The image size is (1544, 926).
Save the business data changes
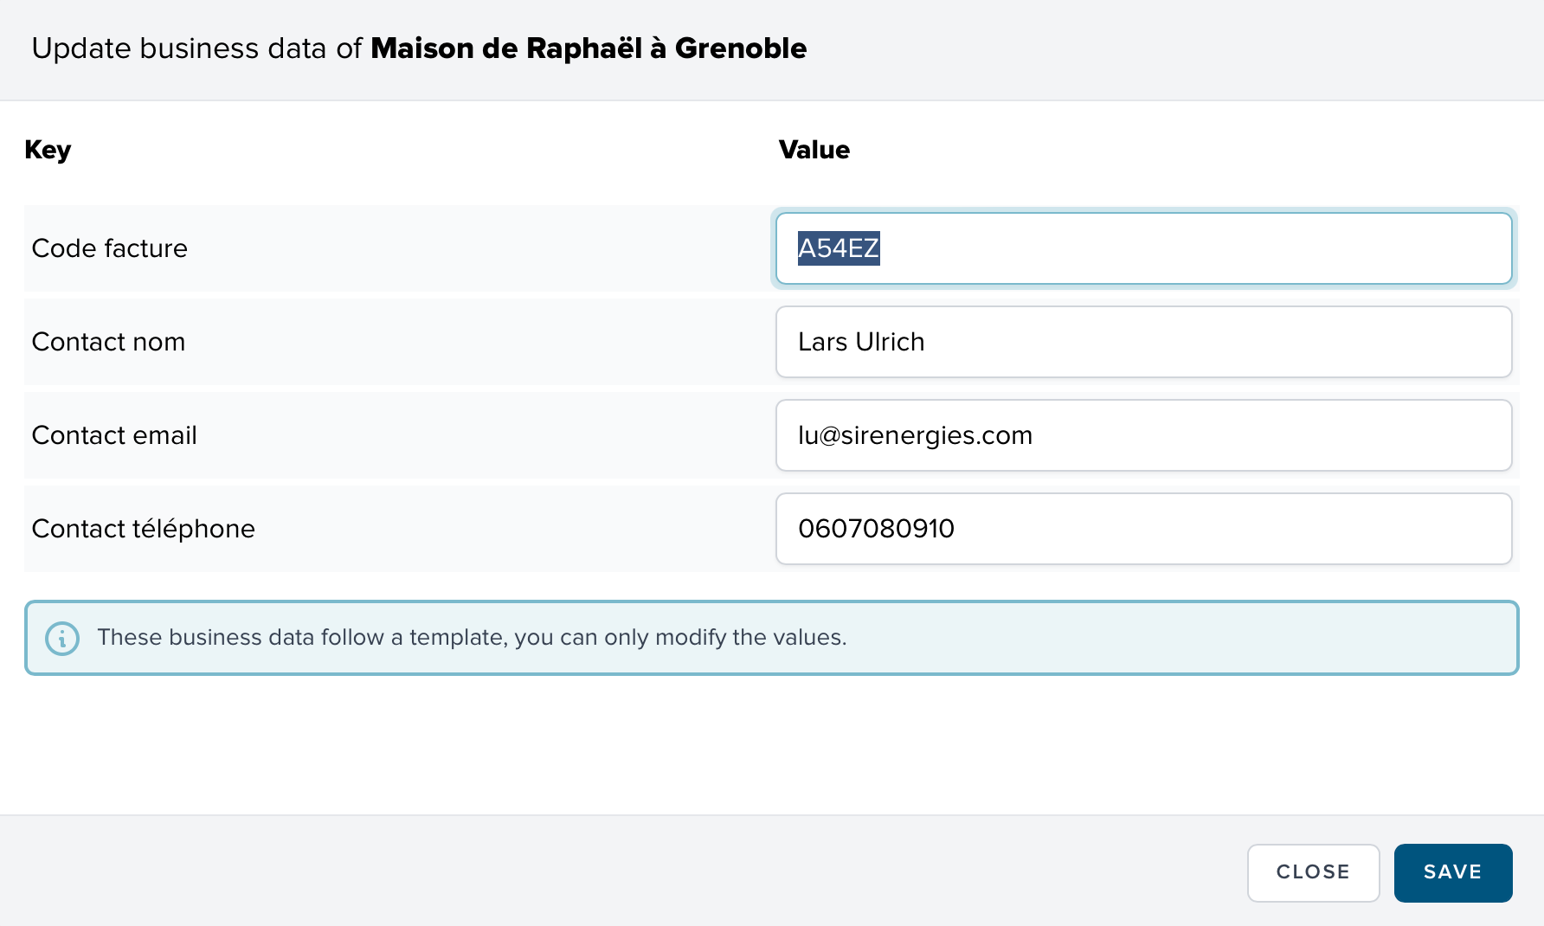pos(1452,872)
